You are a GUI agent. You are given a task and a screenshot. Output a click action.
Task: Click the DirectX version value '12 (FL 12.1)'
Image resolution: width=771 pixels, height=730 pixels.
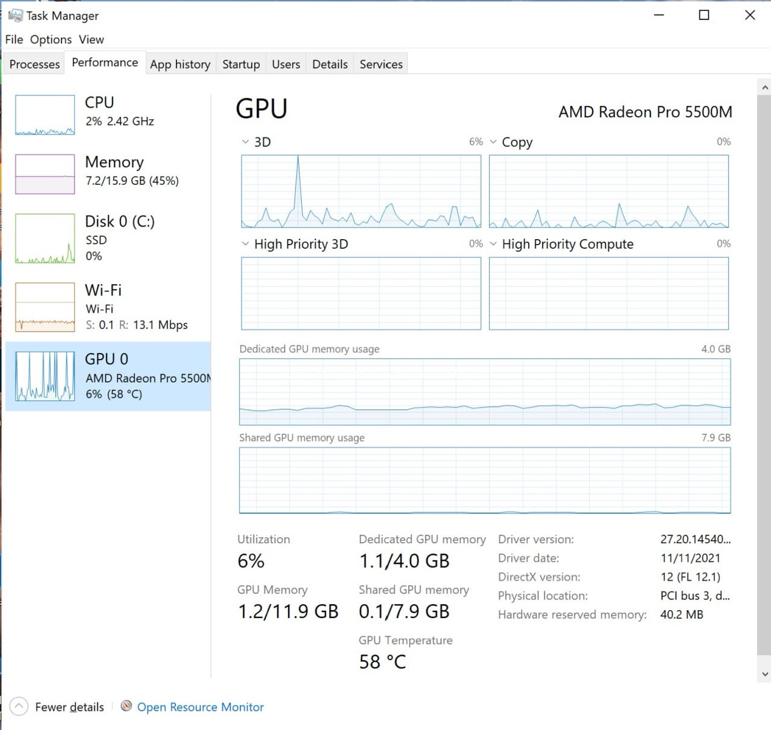pyautogui.click(x=690, y=577)
